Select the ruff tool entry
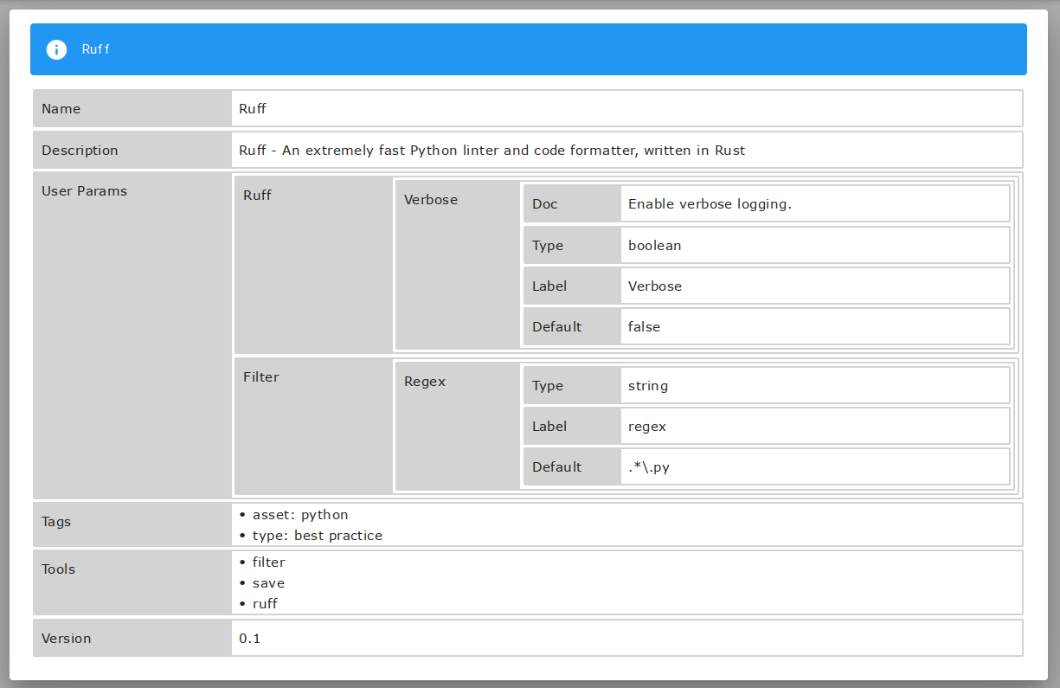Image resolution: width=1060 pixels, height=688 pixels. pyautogui.click(x=265, y=603)
